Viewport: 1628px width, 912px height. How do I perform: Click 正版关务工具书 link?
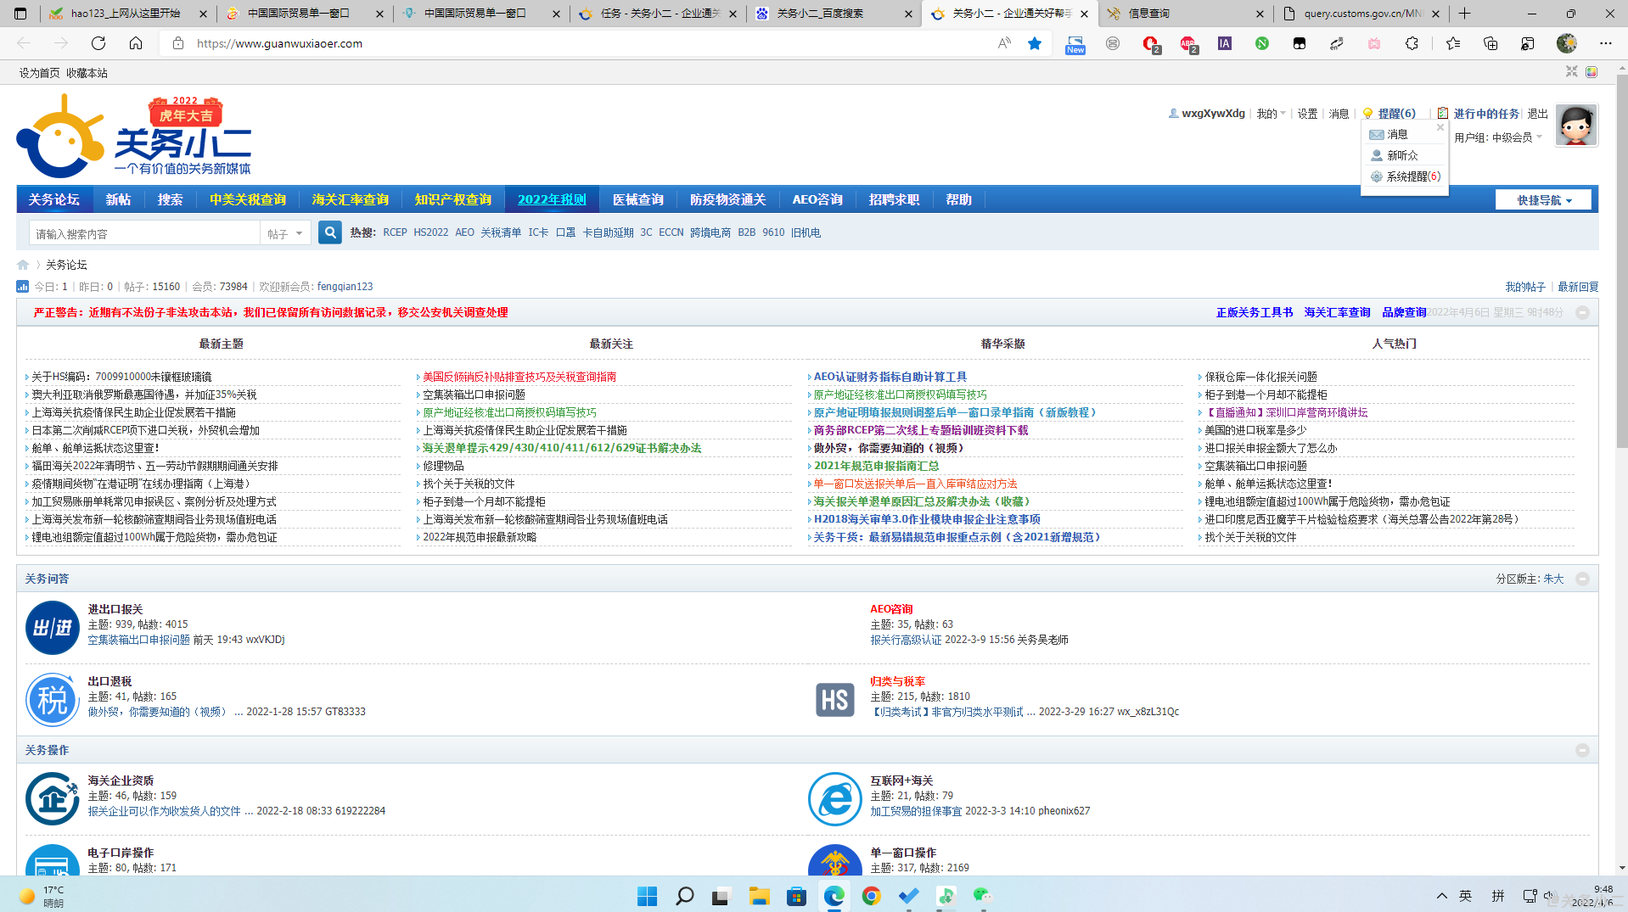pos(1255,312)
